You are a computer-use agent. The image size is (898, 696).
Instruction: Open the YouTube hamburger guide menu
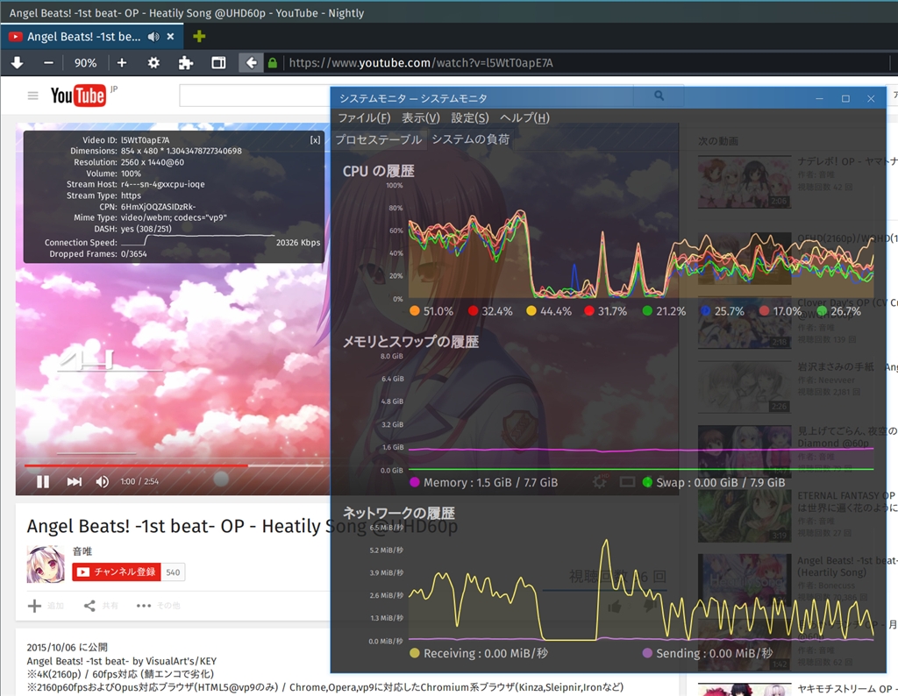point(32,96)
